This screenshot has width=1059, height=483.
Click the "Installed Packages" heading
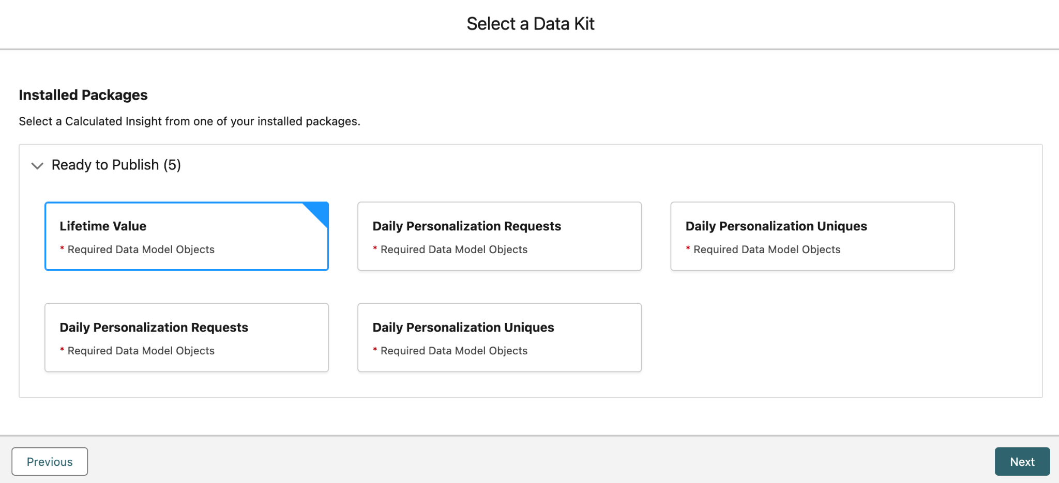pos(83,95)
